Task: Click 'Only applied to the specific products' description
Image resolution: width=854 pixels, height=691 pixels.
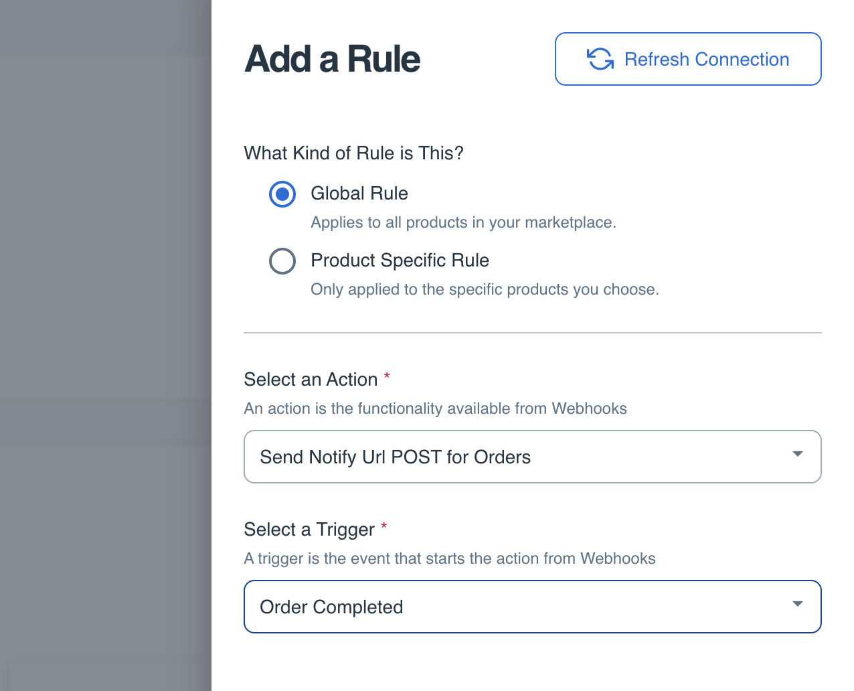Action: pos(485,289)
